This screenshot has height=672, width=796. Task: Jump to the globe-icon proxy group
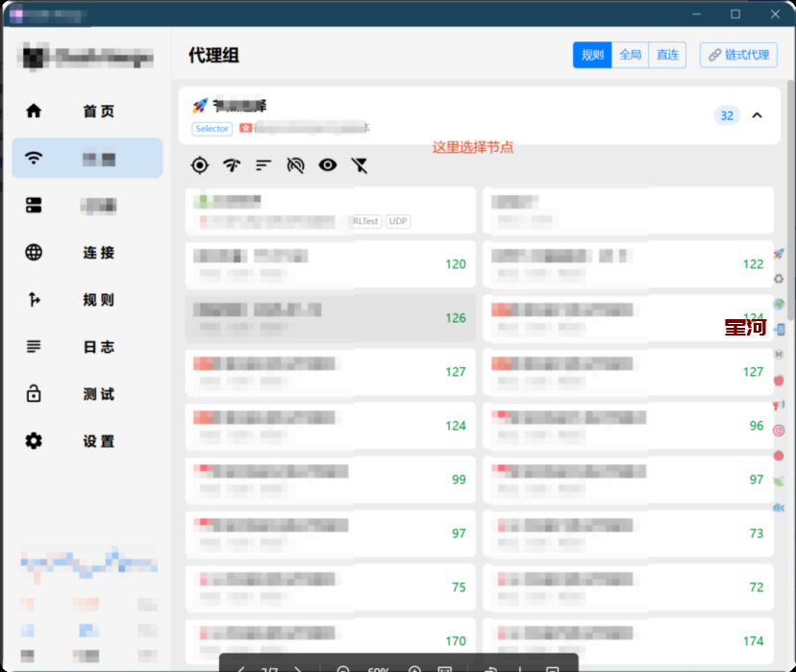pos(779,304)
